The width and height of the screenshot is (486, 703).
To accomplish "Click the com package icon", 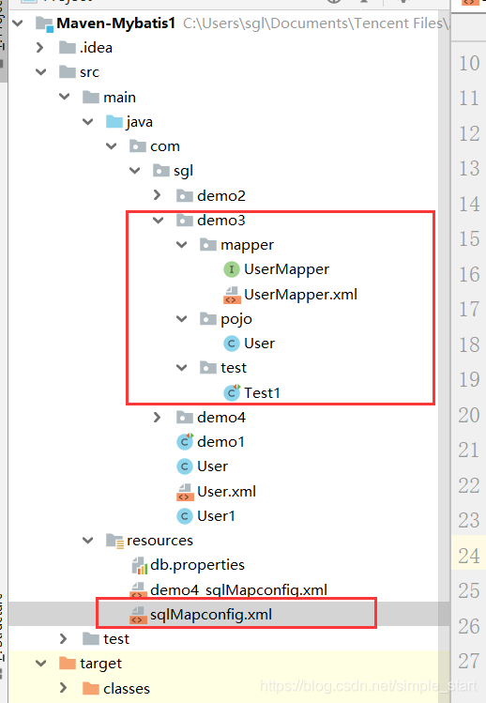I will click(138, 146).
